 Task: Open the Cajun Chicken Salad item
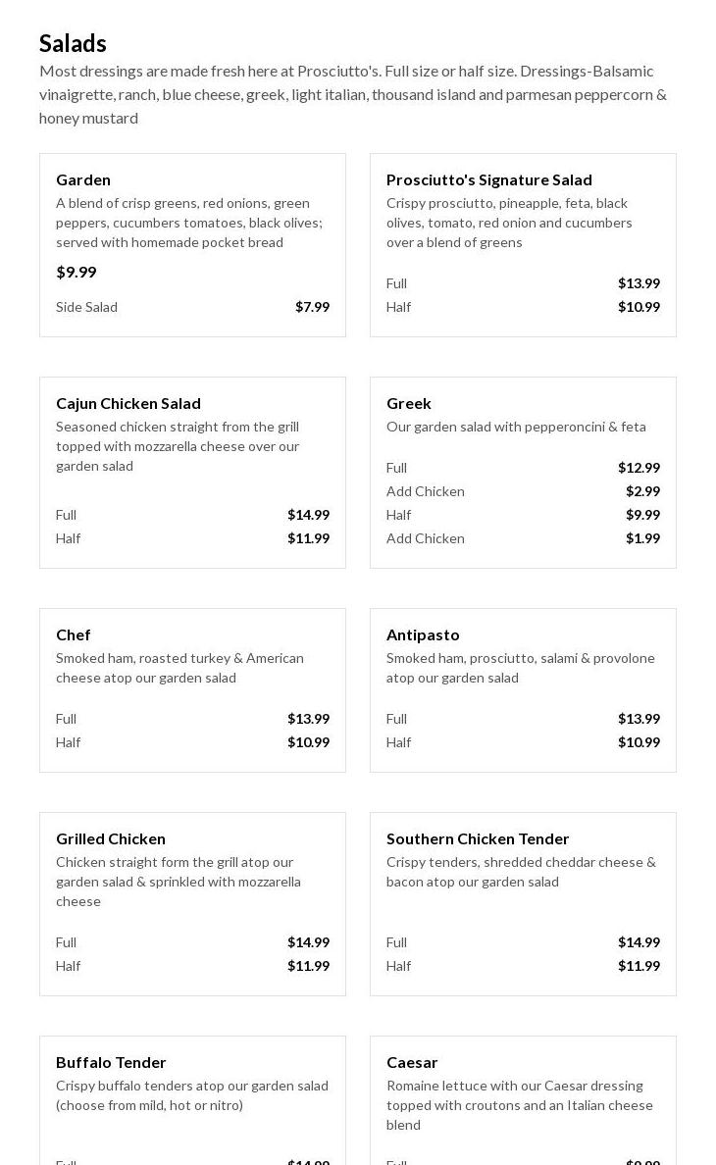click(128, 403)
